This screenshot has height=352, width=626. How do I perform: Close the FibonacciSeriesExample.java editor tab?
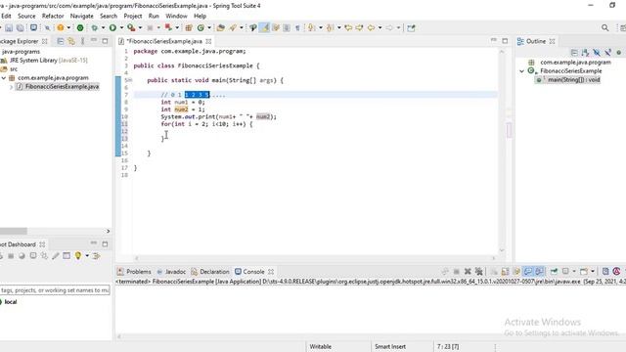[208, 41]
